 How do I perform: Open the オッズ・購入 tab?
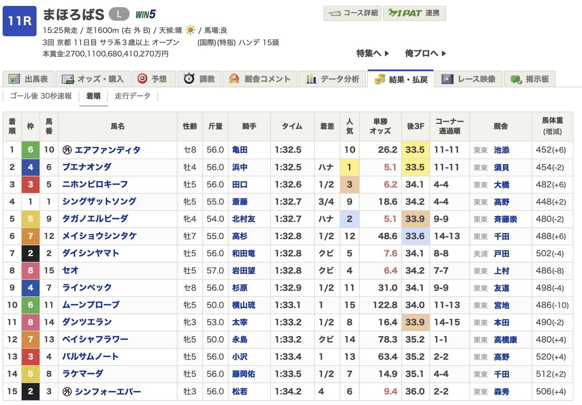pyautogui.click(x=94, y=79)
